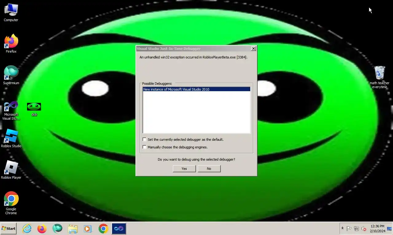The image size is (393, 235).
Task: Launch Internet Explorer from the taskbar
Action: point(27,229)
